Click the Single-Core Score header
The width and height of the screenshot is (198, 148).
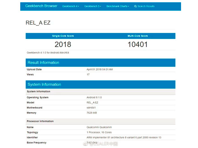[63, 36]
